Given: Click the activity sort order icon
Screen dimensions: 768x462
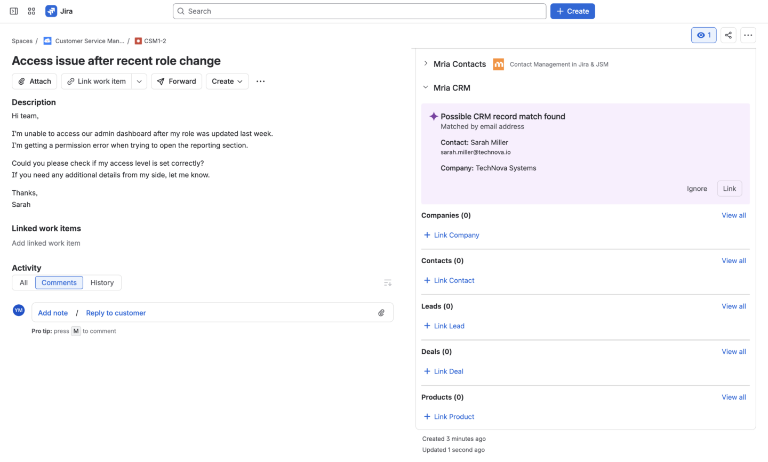Looking at the screenshot, I should pyautogui.click(x=388, y=282).
